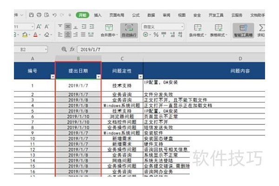Open the 页面布局 tab

tap(117, 15)
